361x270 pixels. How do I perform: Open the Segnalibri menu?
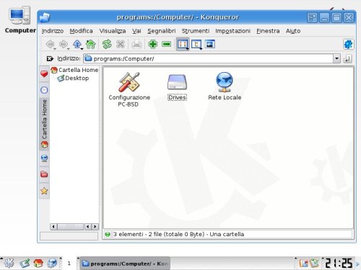click(162, 31)
